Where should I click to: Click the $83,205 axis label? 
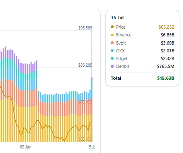click(x=85, y=65)
